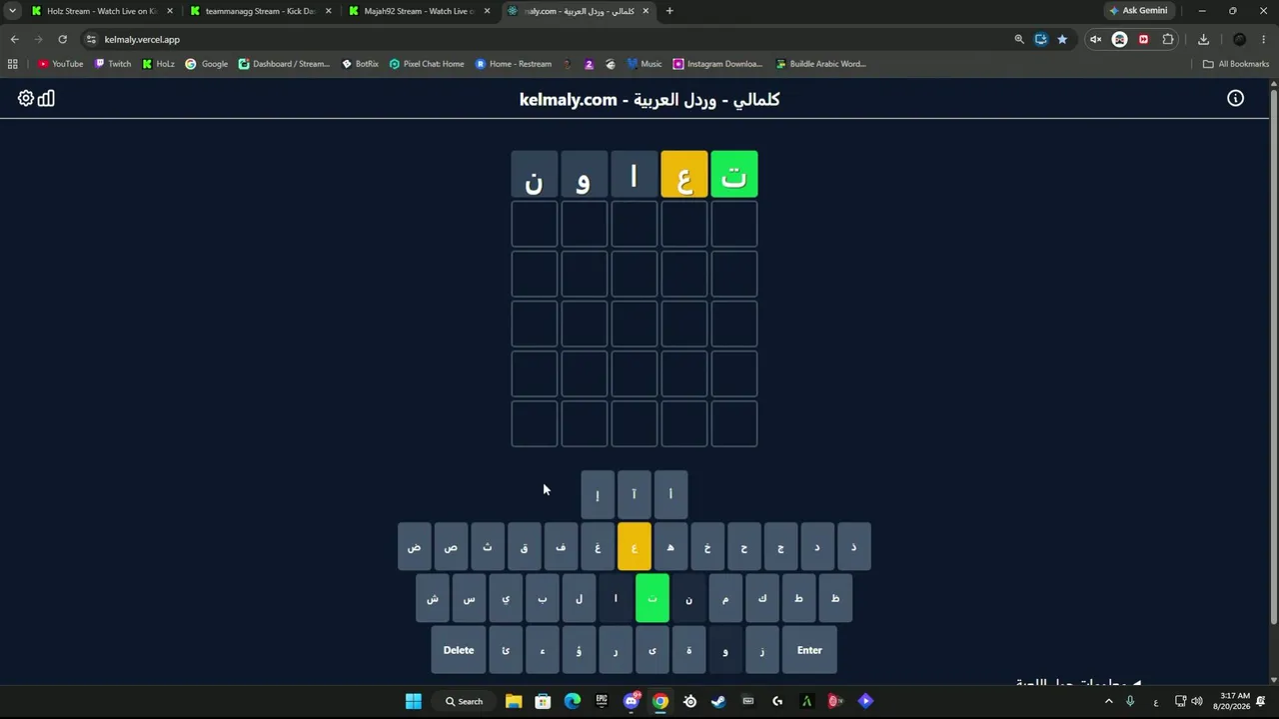This screenshot has height=719, width=1279.
Task: Open Microsoft Store from taskbar
Action: [x=543, y=701]
